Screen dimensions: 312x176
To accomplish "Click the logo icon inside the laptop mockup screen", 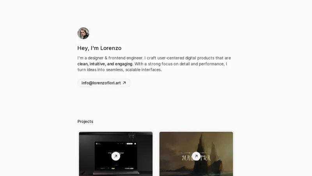I will click(x=97, y=144).
